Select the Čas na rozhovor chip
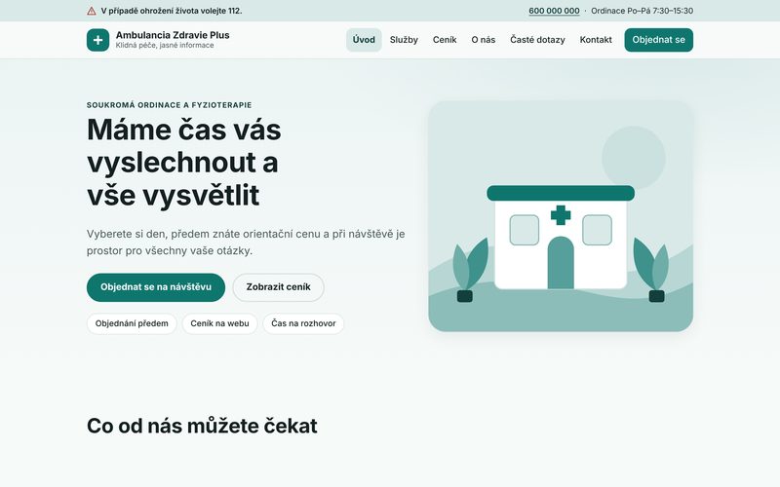 [303, 323]
